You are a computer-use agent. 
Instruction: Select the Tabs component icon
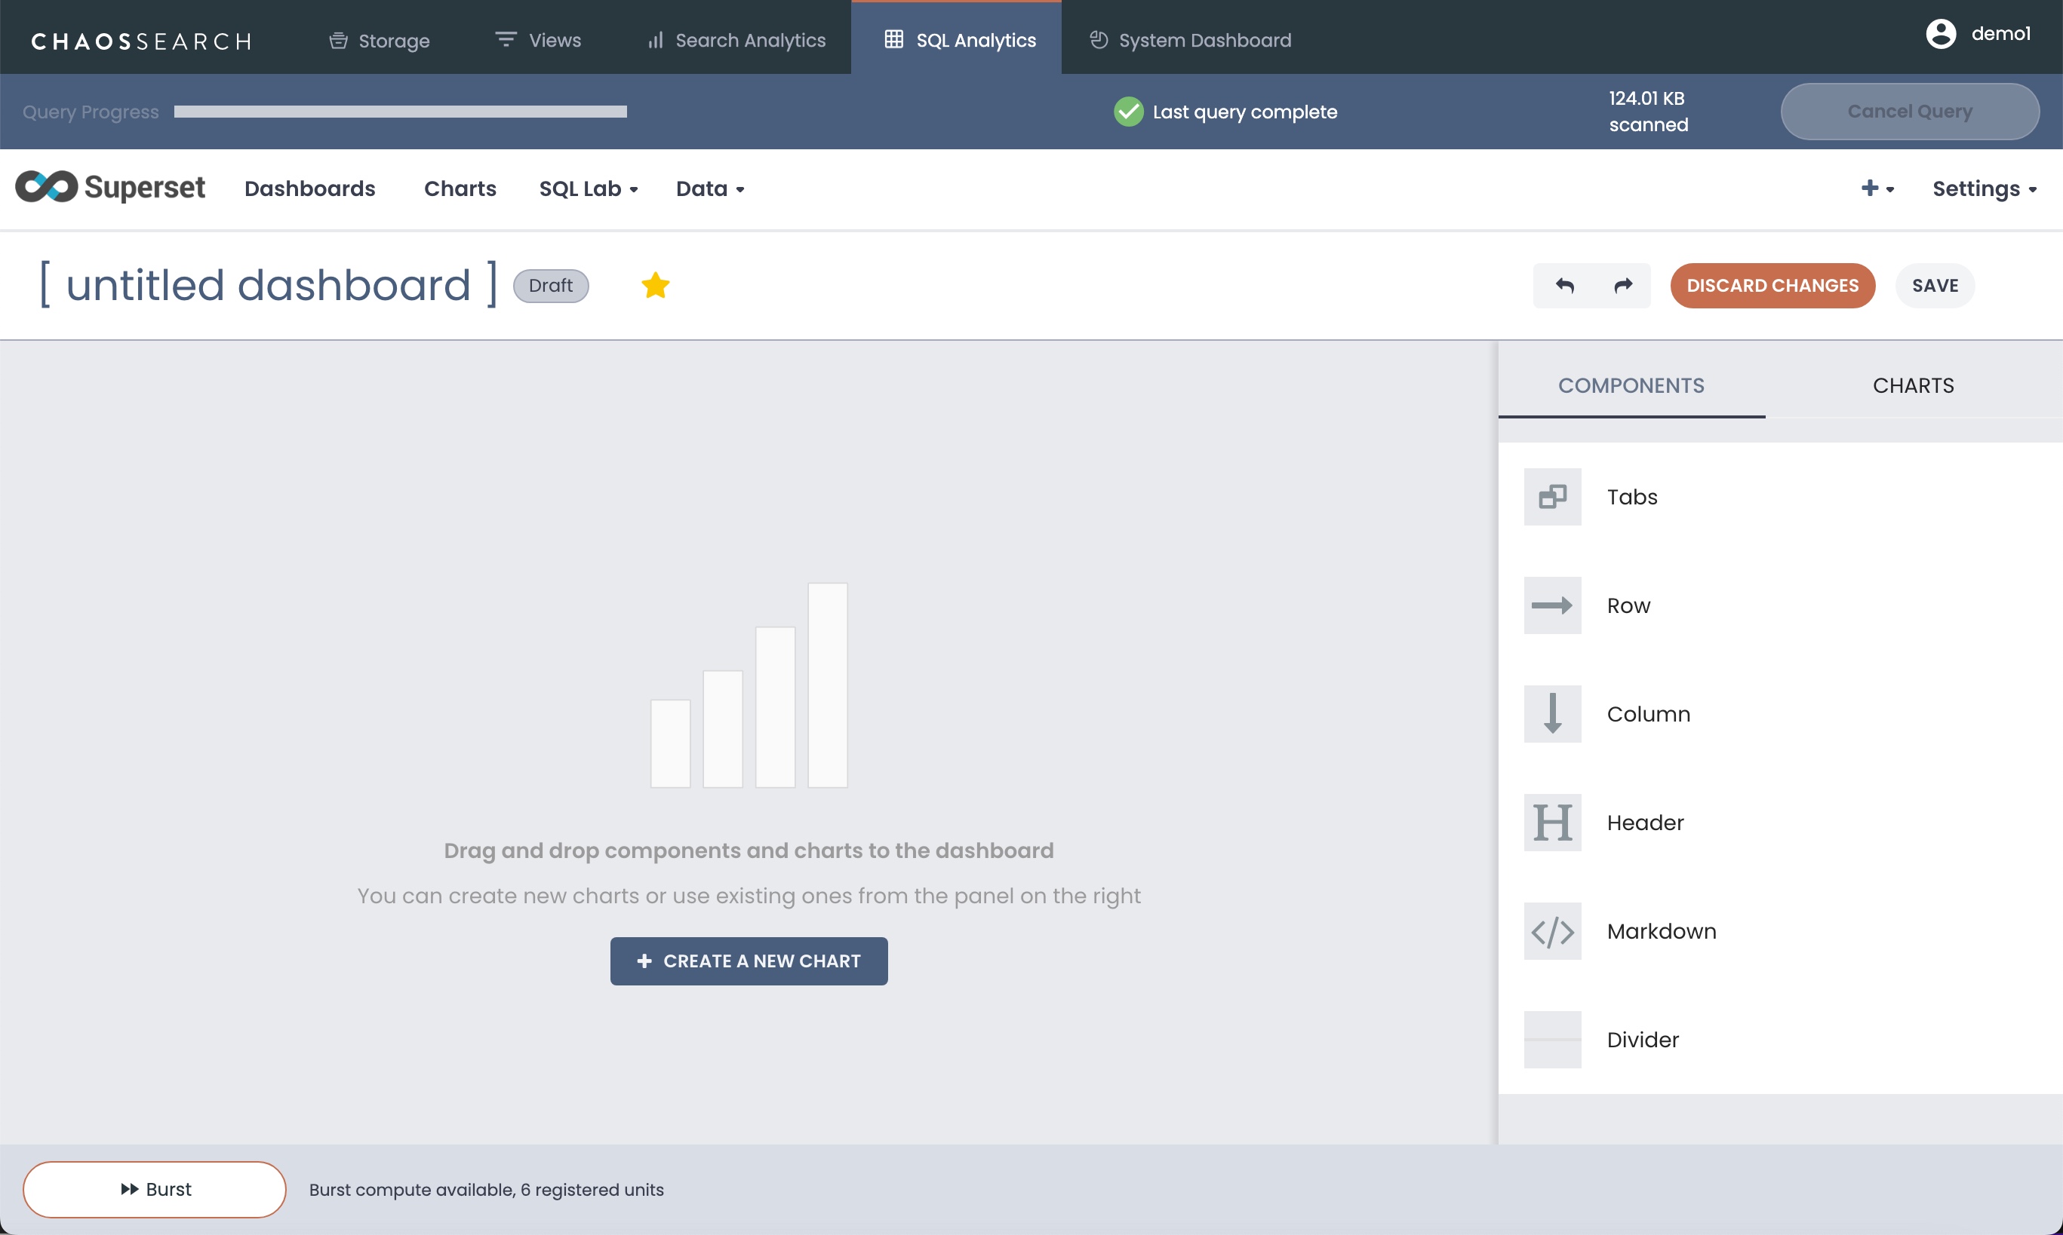[1552, 497]
